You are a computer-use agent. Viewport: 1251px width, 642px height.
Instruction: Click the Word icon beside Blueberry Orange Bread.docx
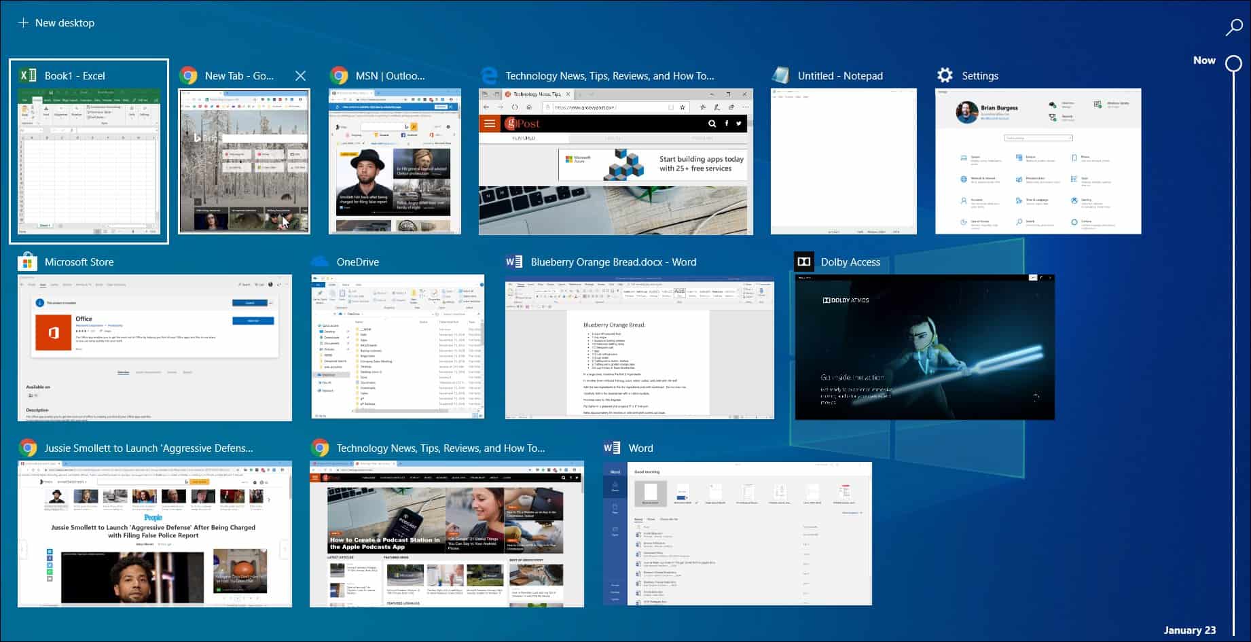(x=514, y=262)
